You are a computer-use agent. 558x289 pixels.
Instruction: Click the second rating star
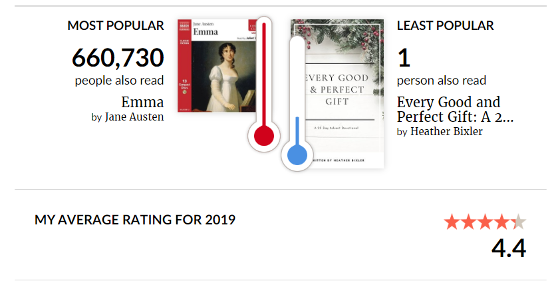468,222
